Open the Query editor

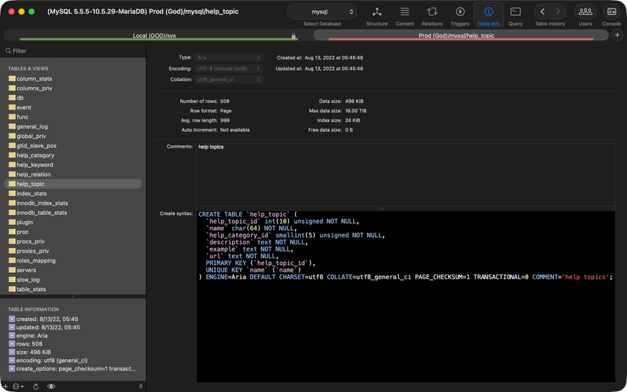[x=515, y=15]
